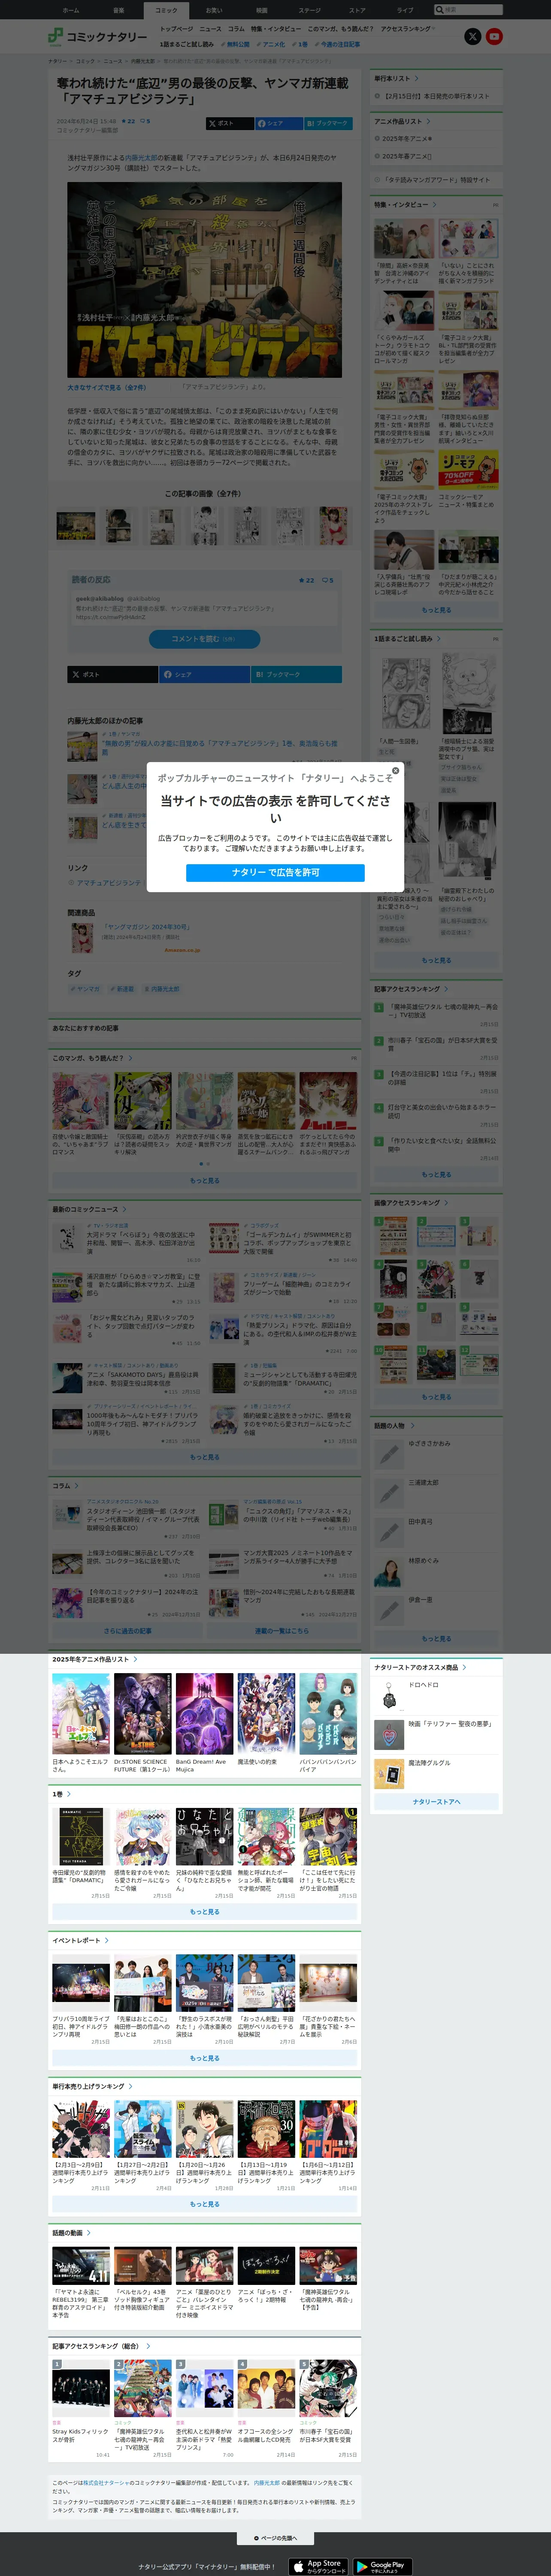Select お笑い tab in top bar
551x2576 pixels.
[214, 10]
